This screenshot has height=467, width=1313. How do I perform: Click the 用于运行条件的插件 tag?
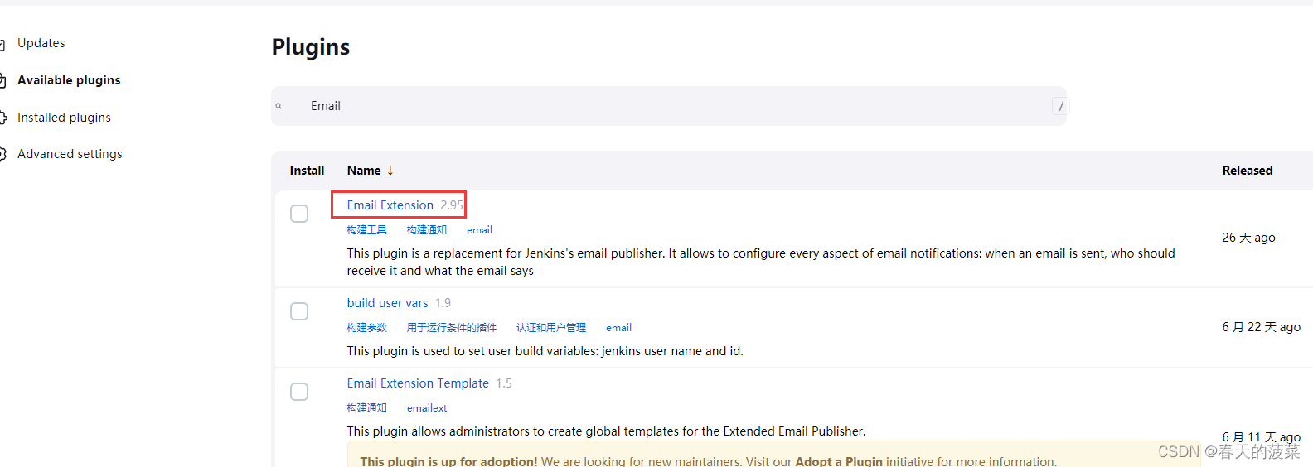(x=451, y=328)
